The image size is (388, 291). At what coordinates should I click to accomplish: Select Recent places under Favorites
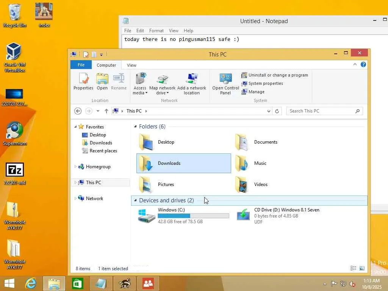pyautogui.click(x=103, y=151)
